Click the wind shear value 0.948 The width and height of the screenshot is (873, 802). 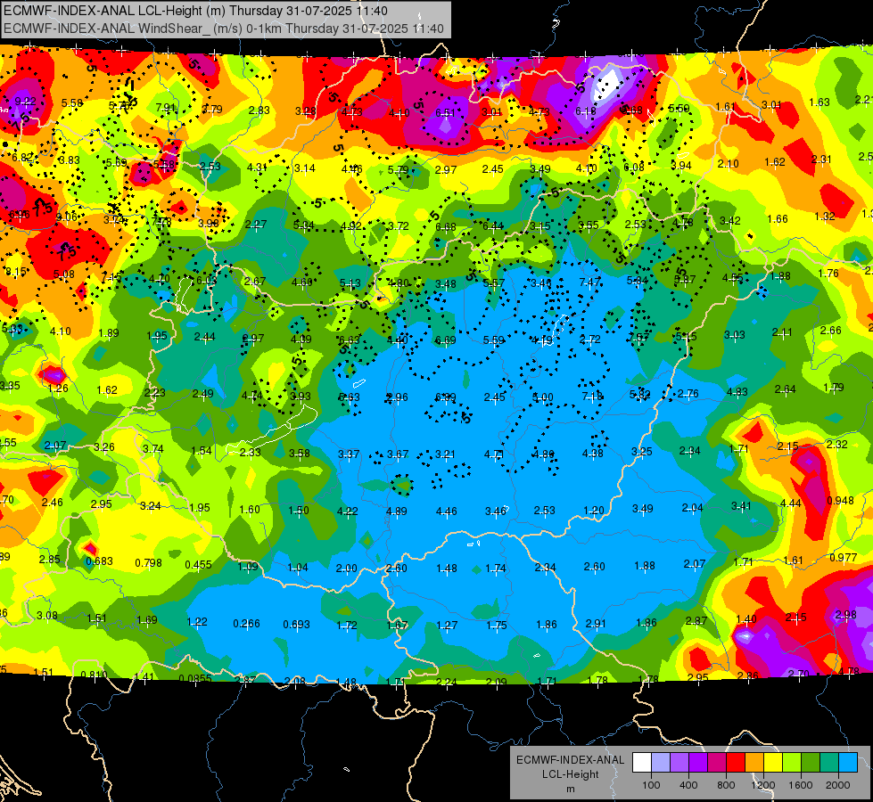tap(840, 500)
